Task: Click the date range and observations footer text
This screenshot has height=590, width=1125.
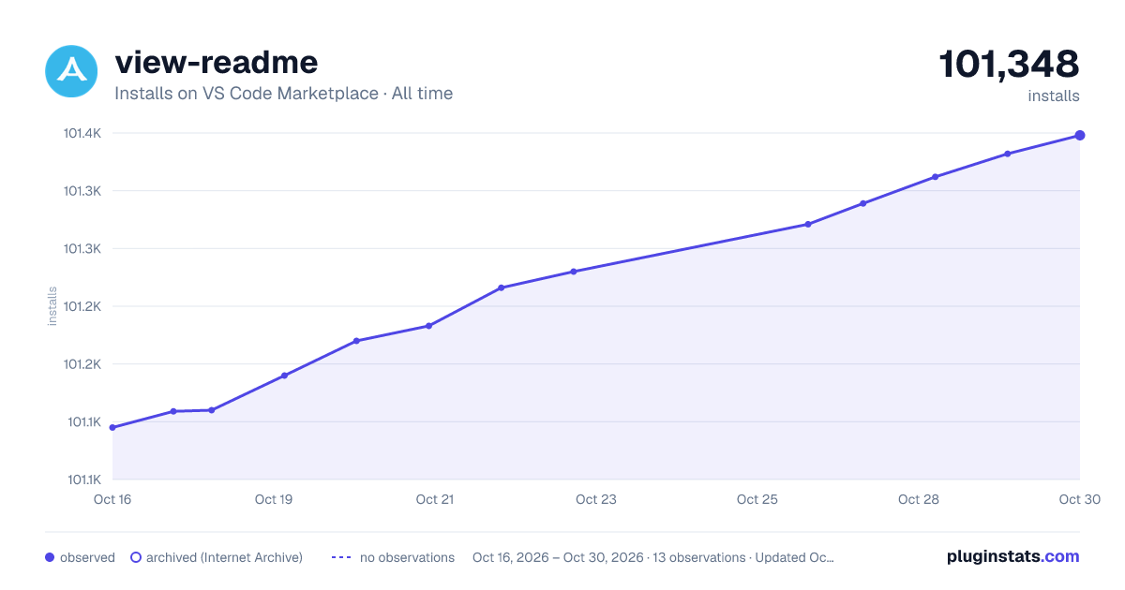Action: (653, 557)
